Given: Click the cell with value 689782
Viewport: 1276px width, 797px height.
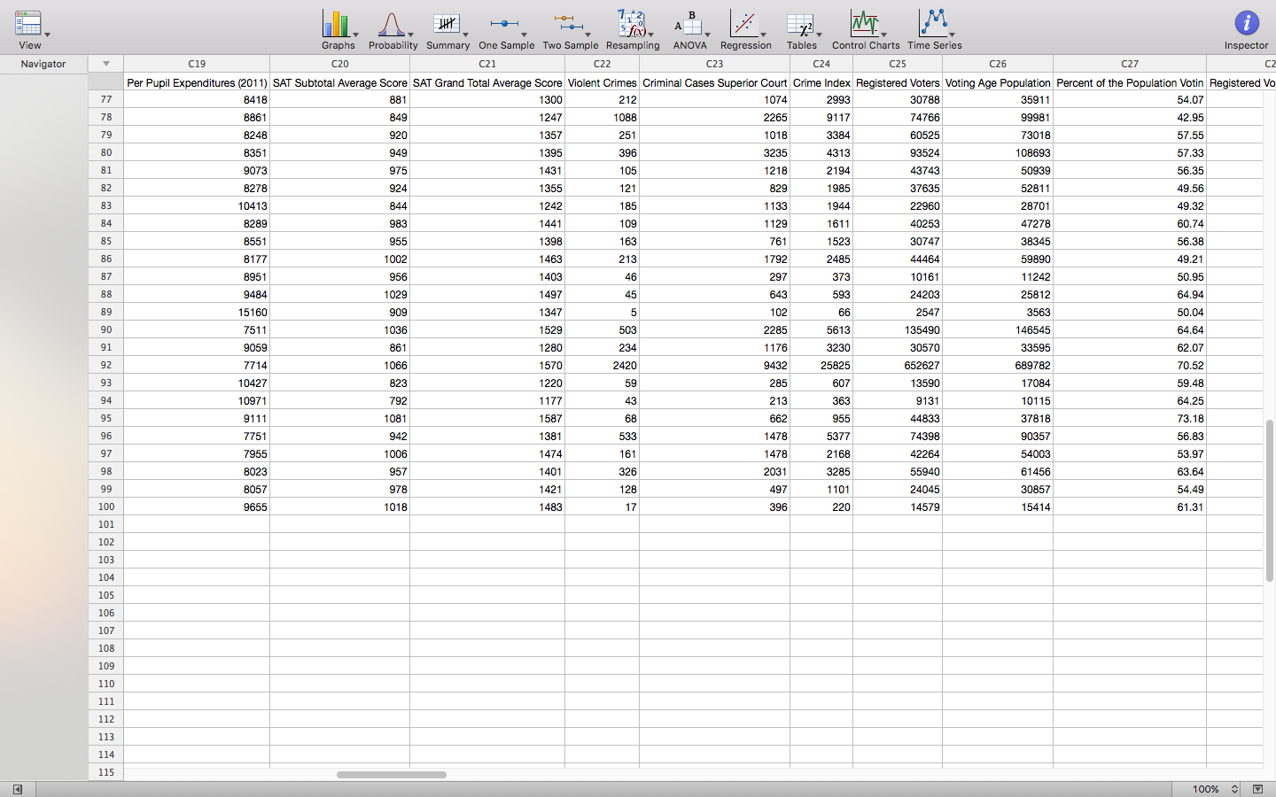Looking at the screenshot, I should click(x=998, y=365).
